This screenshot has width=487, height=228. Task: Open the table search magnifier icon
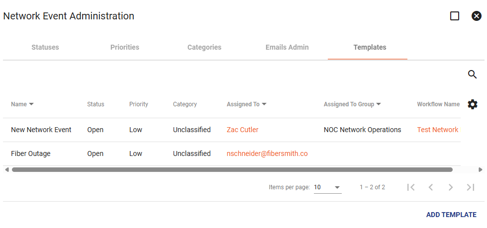pos(472,75)
